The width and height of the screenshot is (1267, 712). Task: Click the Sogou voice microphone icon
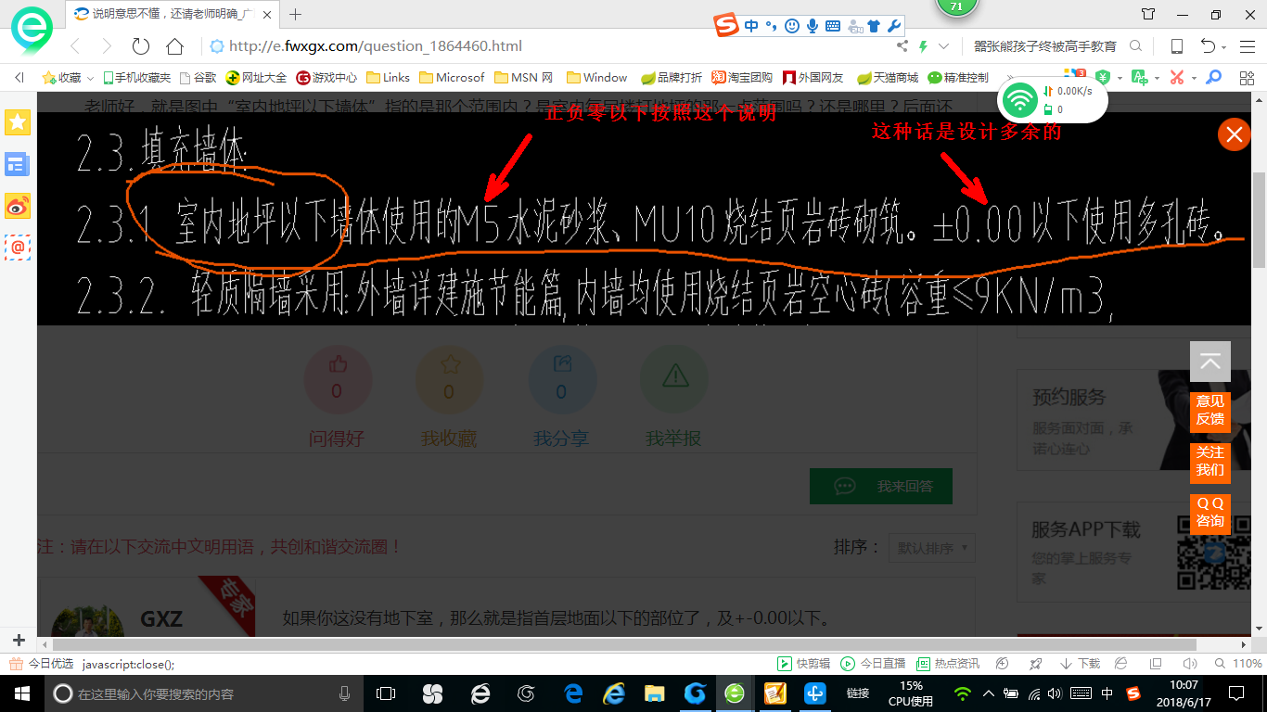point(813,26)
